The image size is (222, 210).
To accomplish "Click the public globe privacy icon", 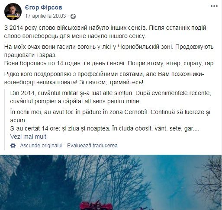I will [x=73, y=16].
